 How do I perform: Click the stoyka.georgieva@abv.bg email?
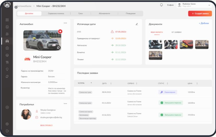51,117
